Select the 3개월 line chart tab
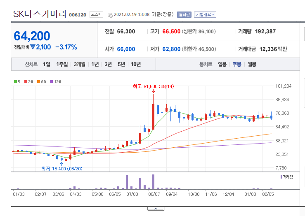Viewport: 305px width, 216px height. point(80,64)
